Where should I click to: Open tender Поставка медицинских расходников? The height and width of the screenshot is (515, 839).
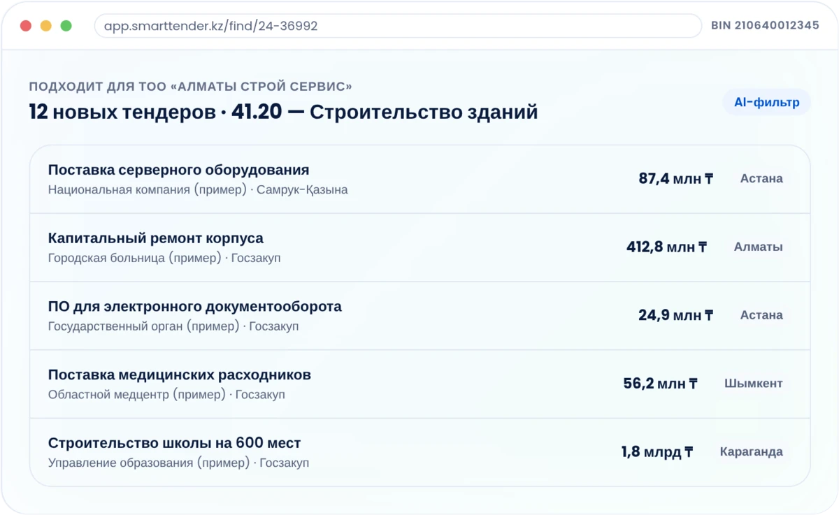pyautogui.click(x=419, y=384)
